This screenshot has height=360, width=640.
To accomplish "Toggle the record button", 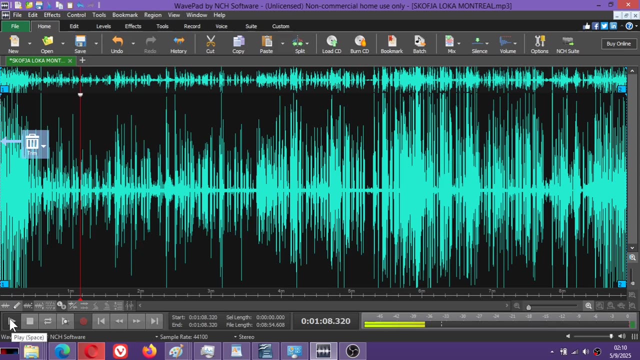I will pos(83,321).
